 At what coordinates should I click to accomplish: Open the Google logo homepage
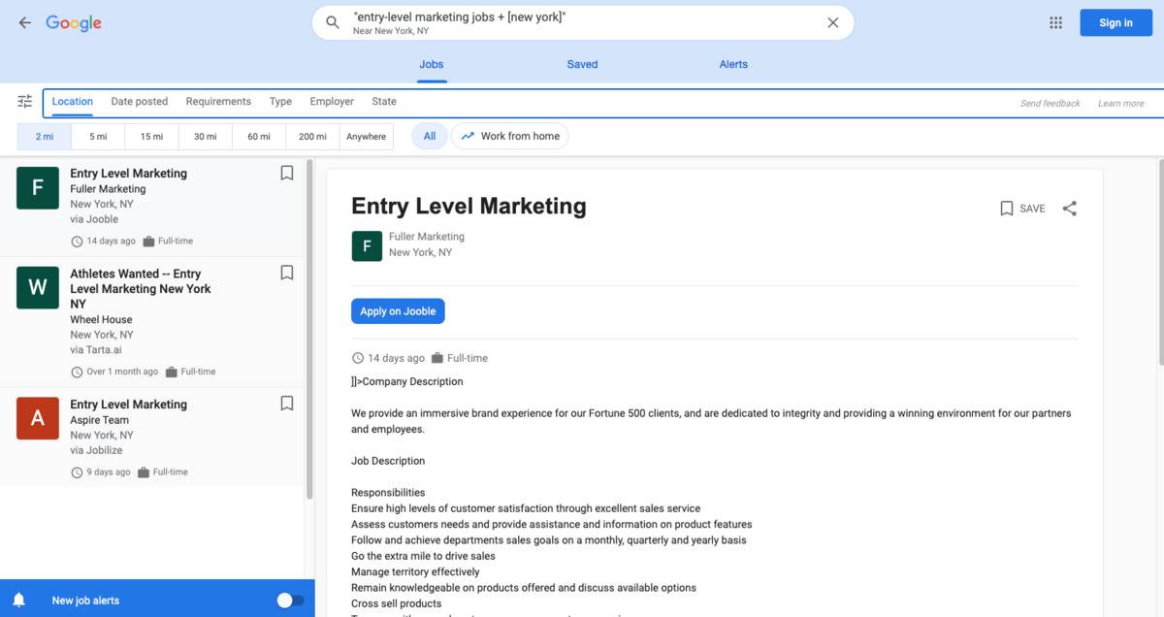click(x=74, y=23)
